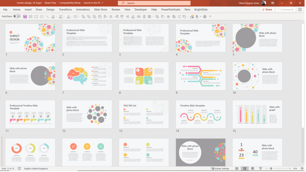Select the Rectangle shape tool
The image size is (306, 172).
pyautogui.click(x=36, y=16)
